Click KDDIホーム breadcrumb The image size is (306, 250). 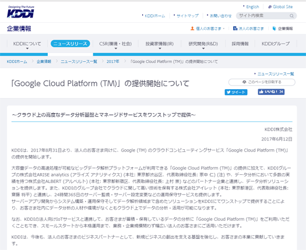pyautogui.click(x=17, y=62)
